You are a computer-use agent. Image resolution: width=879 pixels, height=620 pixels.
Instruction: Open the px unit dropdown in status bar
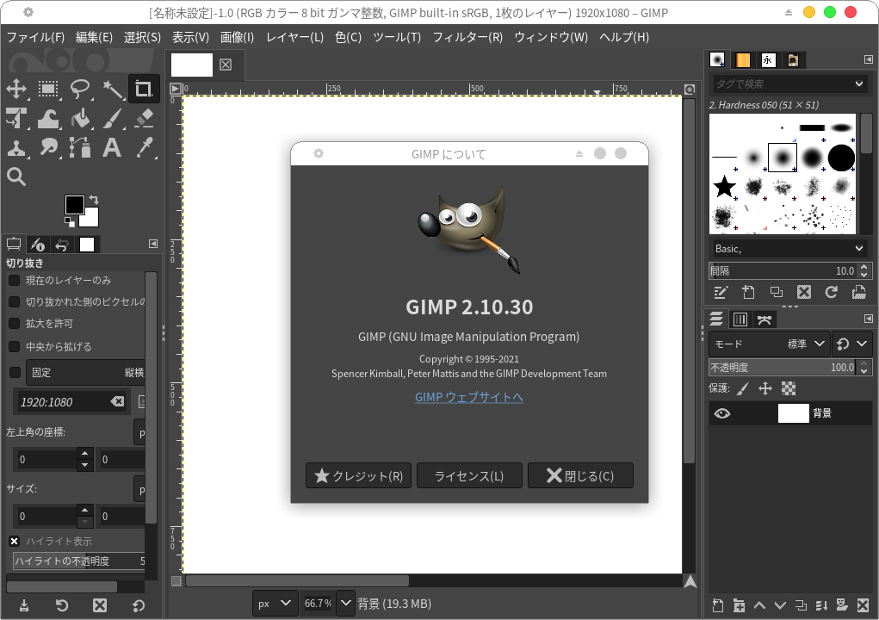pyautogui.click(x=275, y=604)
